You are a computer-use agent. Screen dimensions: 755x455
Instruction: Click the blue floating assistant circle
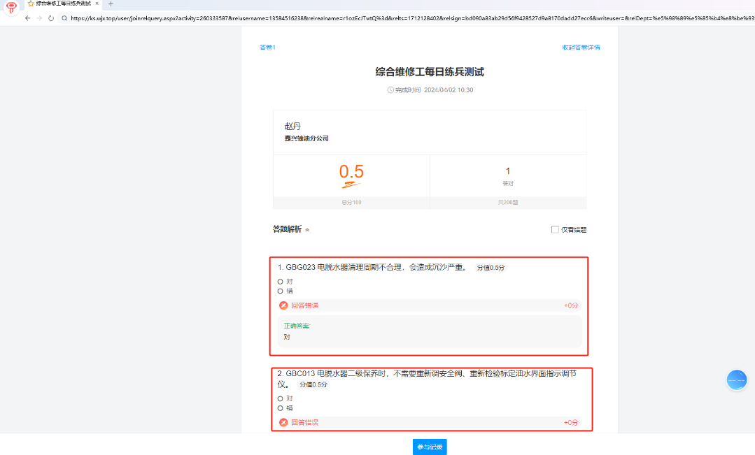pyautogui.click(x=736, y=380)
